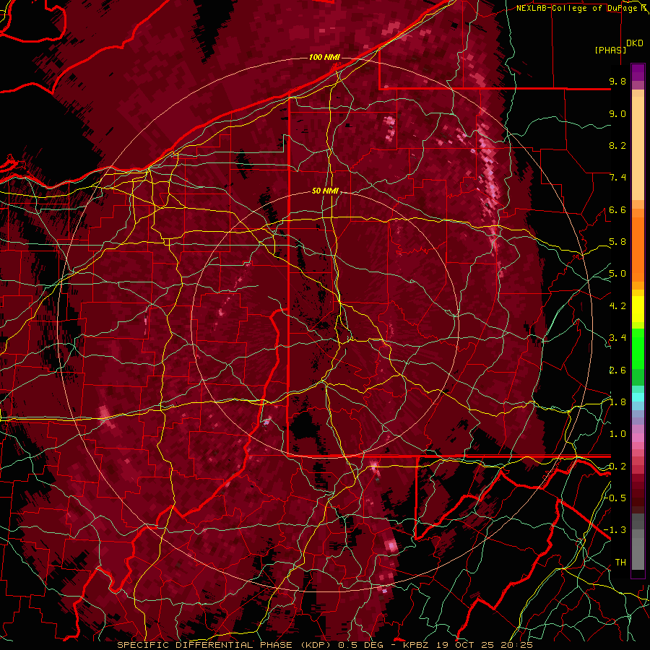Select the -1.3 value on the color scale
650x650 pixels.
coord(615,530)
